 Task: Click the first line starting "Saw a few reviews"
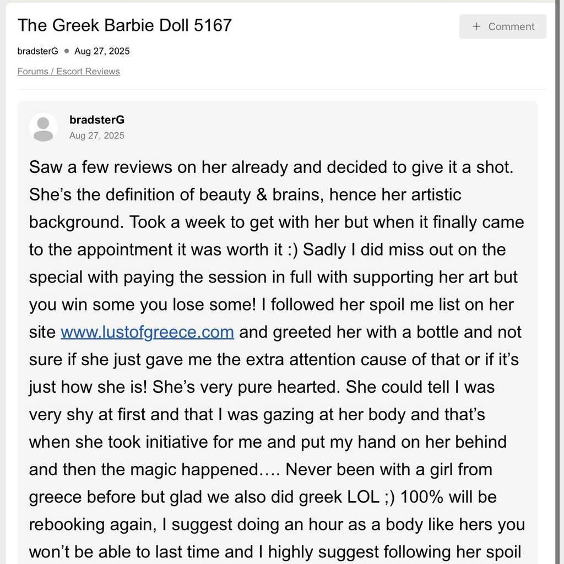(271, 167)
